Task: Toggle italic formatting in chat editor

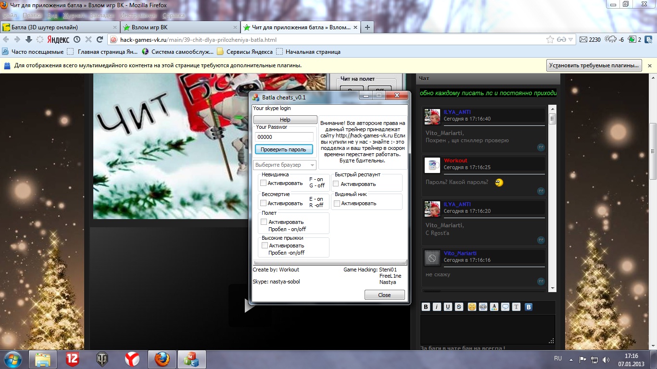Action: click(x=437, y=307)
